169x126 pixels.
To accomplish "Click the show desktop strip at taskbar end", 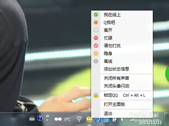I will (x=166, y=119).
